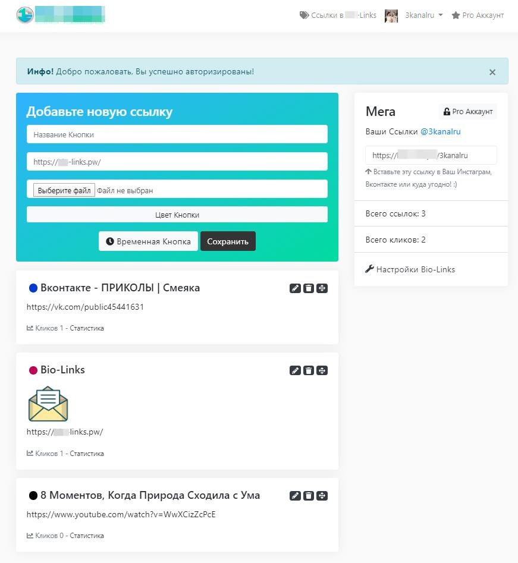Click move icon on Bio-Links card
Image resolution: width=518 pixels, height=563 pixels.
[x=322, y=370]
